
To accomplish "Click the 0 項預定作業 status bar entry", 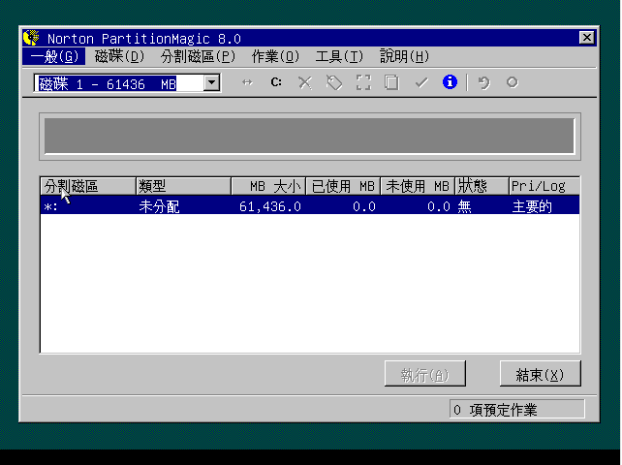I will (516, 410).
